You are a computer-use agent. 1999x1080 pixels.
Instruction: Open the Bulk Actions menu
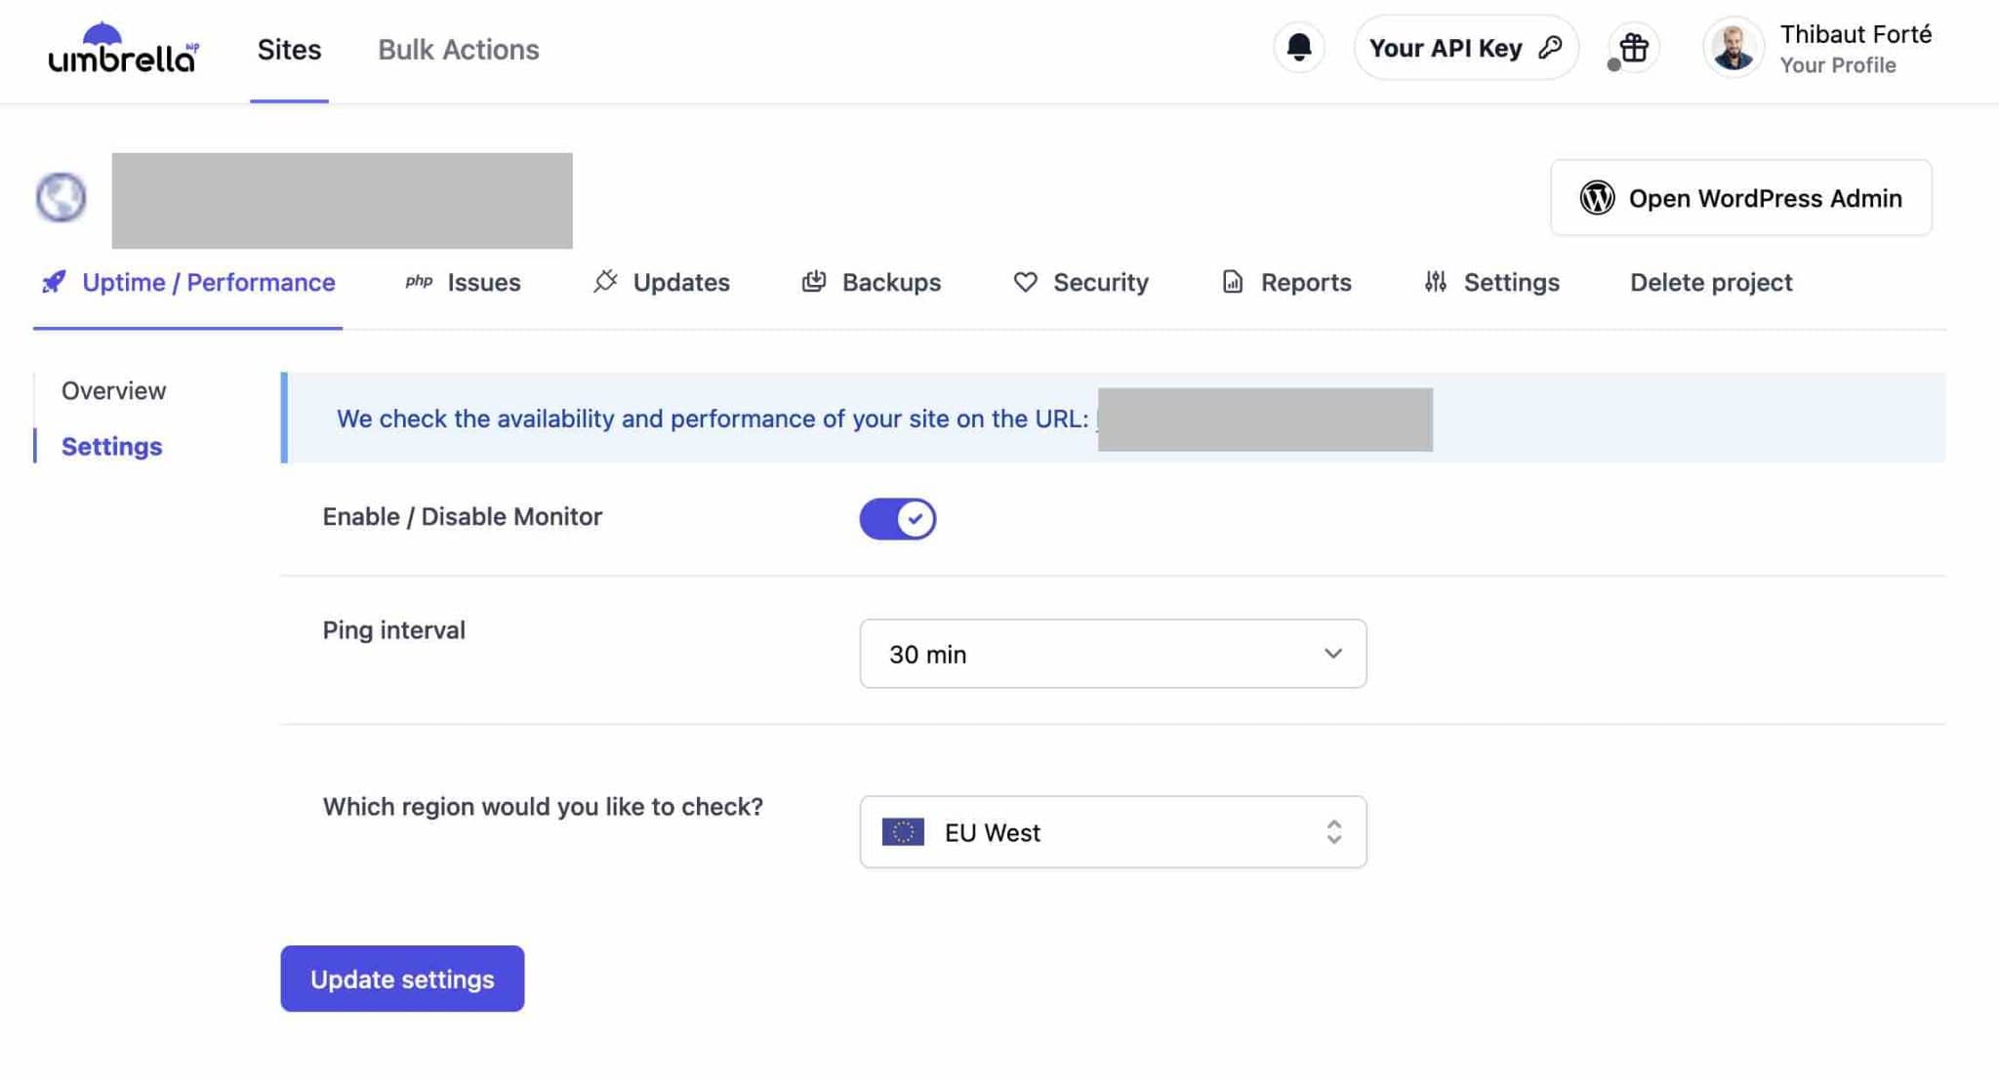[458, 50]
